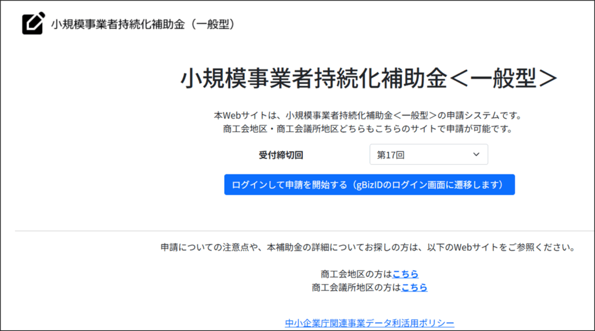Open the こちら link for 商工会地区の方
Screen dimensions: 595x331
pos(405,274)
